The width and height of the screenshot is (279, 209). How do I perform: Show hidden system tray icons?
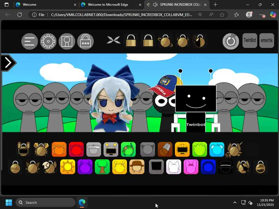click(x=235, y=202)
